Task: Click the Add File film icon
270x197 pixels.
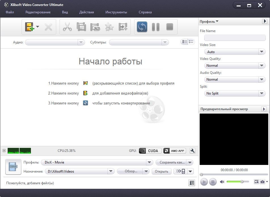Action: [29, 27]
